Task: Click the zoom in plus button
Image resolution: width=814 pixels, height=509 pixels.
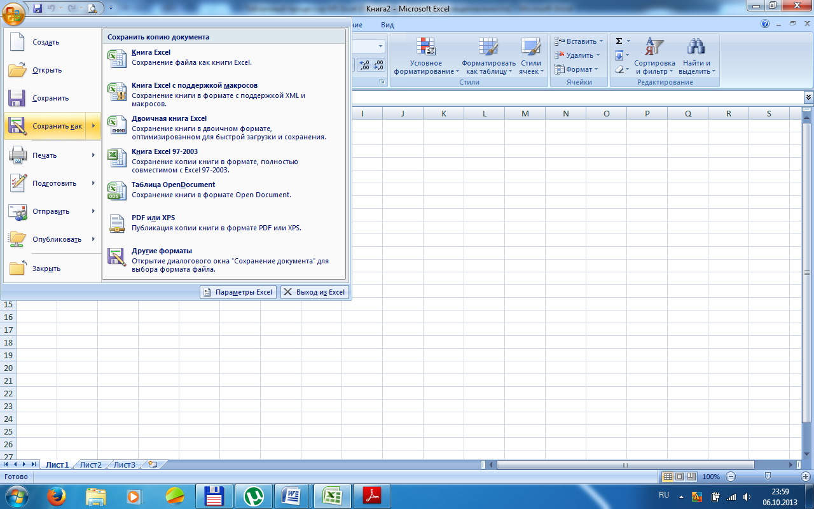Action: click(x=806, y=477)
